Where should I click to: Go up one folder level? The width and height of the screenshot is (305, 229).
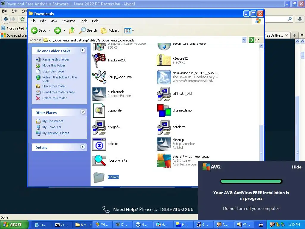pyautogui.click(x=72, y=30)
